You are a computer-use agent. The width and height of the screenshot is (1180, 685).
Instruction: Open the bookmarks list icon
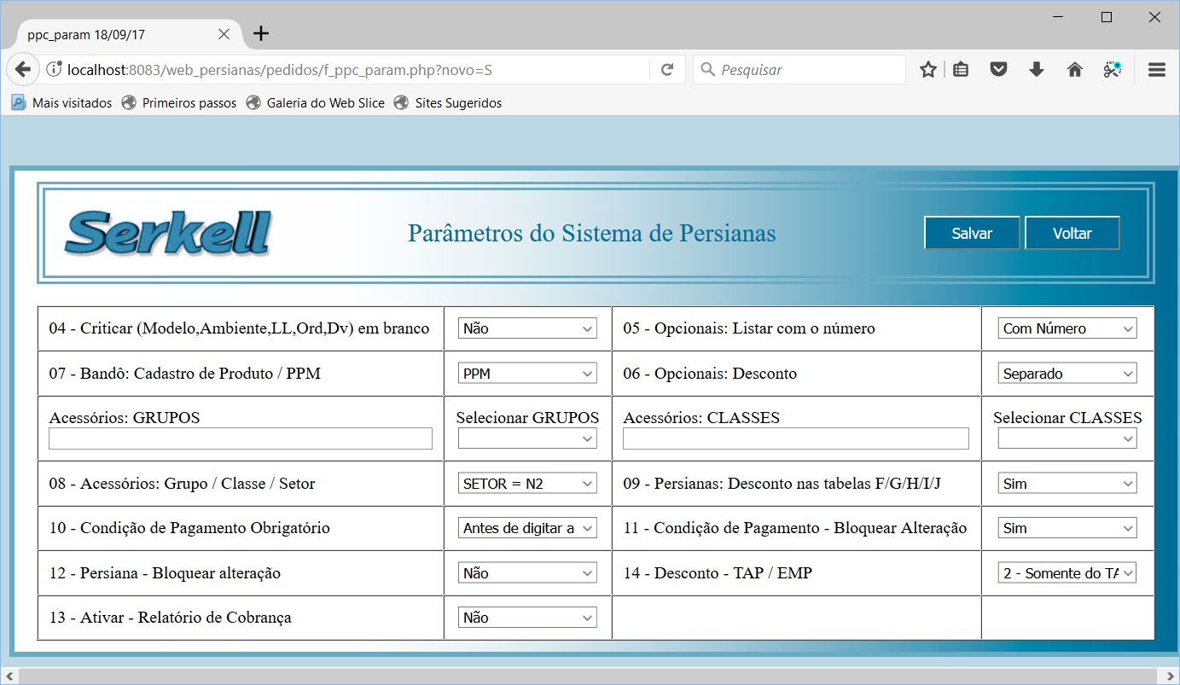pos(961,70)
